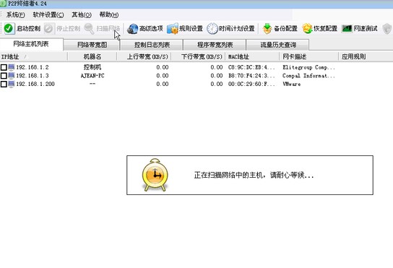This screenshot has width=393, height=268.
Task: Click machine name 控制机
Action: [92, 67]
